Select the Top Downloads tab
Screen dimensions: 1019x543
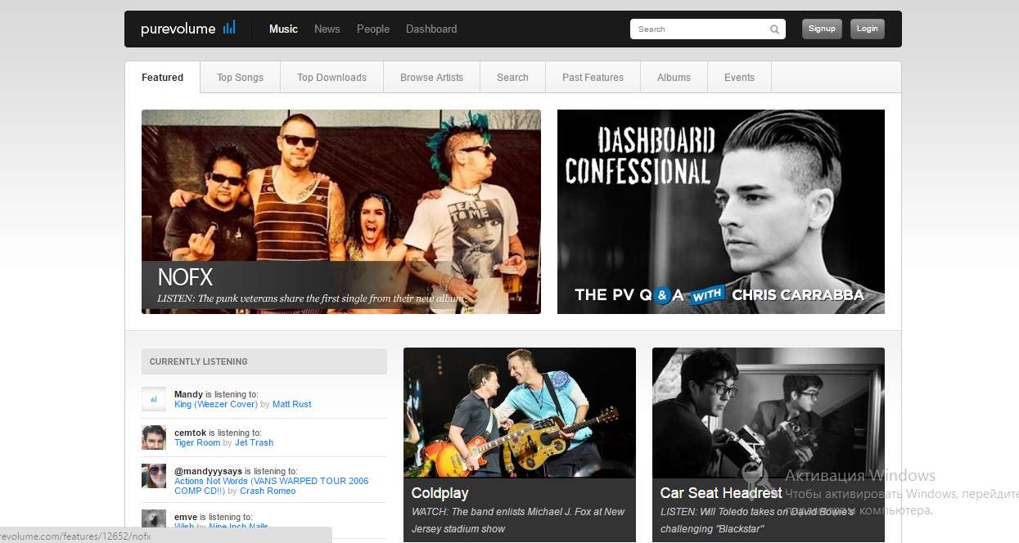pyautogui.click(x=331, y=78)
